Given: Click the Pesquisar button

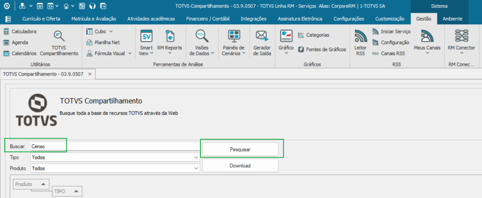Looking at the screenshot, I should [x=240, y=150].
